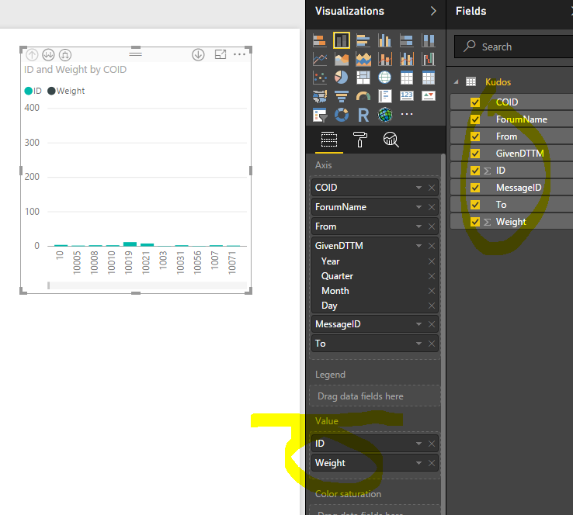Remove Quarter from GivenDTTM hierarchy
The width and height of the screenshot is (573, 515).
point(432,276)
